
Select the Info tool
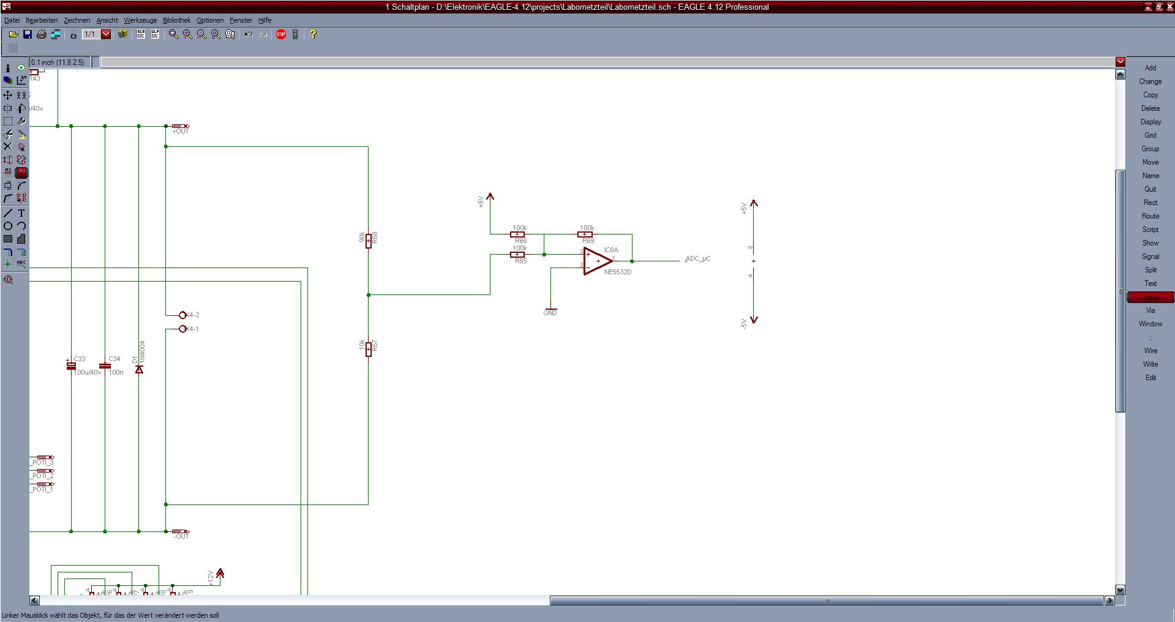coord(8,68)
